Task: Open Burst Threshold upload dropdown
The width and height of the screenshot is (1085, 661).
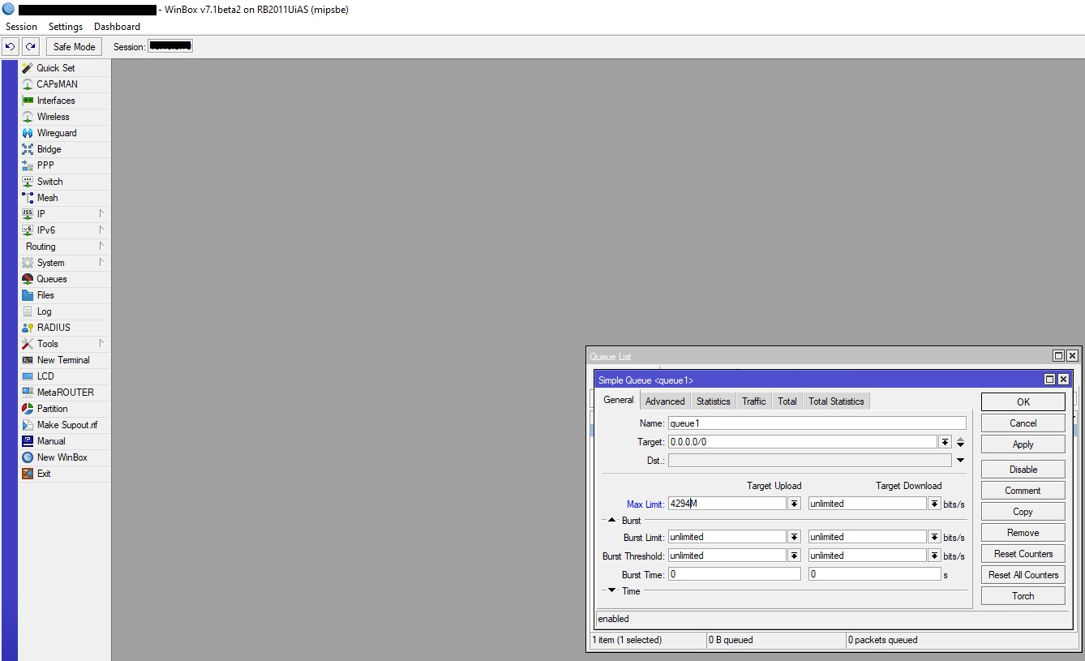Action: pos(794,556)
